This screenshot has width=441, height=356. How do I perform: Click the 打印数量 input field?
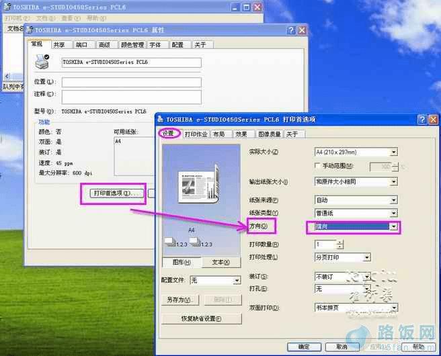click(x=325, y=244)
